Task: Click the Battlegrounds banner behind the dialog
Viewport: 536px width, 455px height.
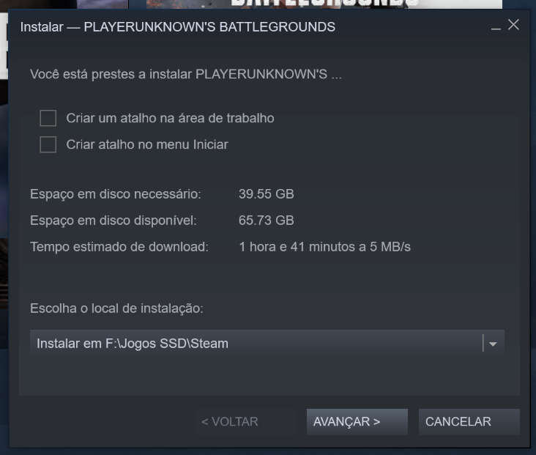Action: (324, 4)
